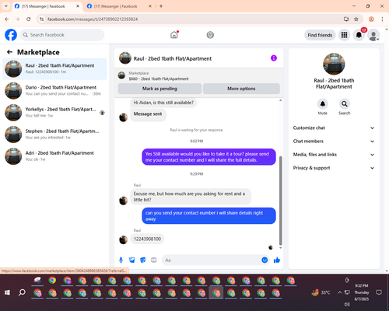
Task: Open Windows Start button
Action: tap(7, 292)
